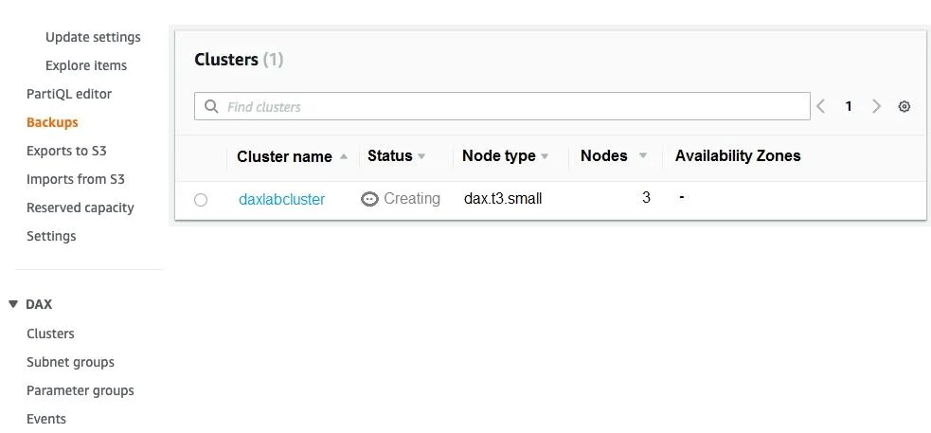Viewport: 931px width, 433px height.
Task: Go to previous page arrow
Action: (x=820, y=106)
